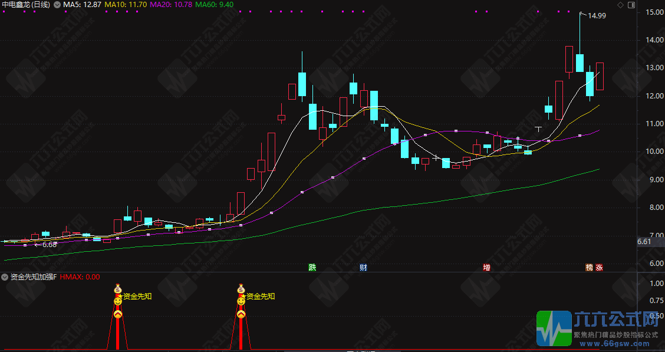Open dropdown next to 中电鑫龙(日线) title

pyautogui.click(x=57, y=5)
